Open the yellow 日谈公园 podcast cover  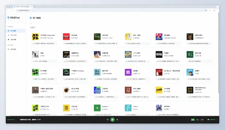tap(66, 108)
